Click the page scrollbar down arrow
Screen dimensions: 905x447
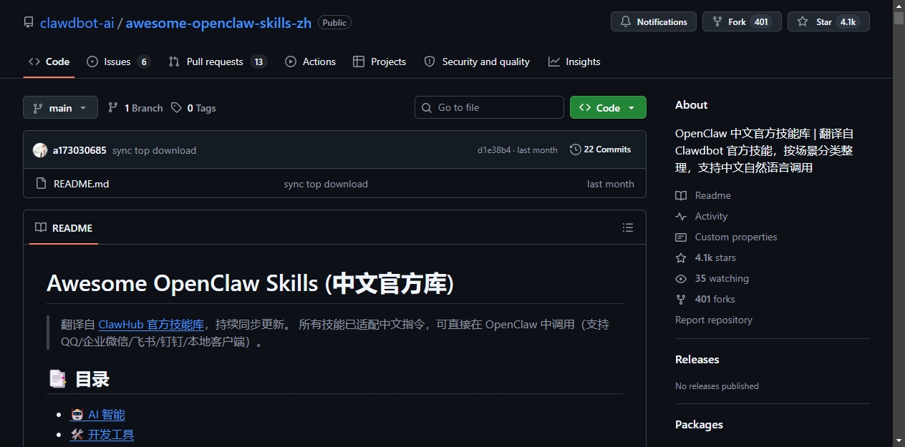click(x=899, y=441)
